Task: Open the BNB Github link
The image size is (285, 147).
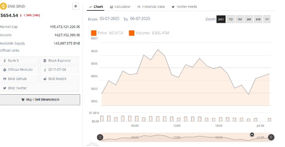Action: pyautogui.click(x=19, y=79)
